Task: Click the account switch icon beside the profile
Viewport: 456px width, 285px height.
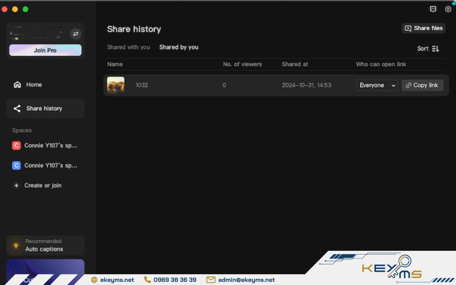Action: pyautogui.click(x=76, y=34)
